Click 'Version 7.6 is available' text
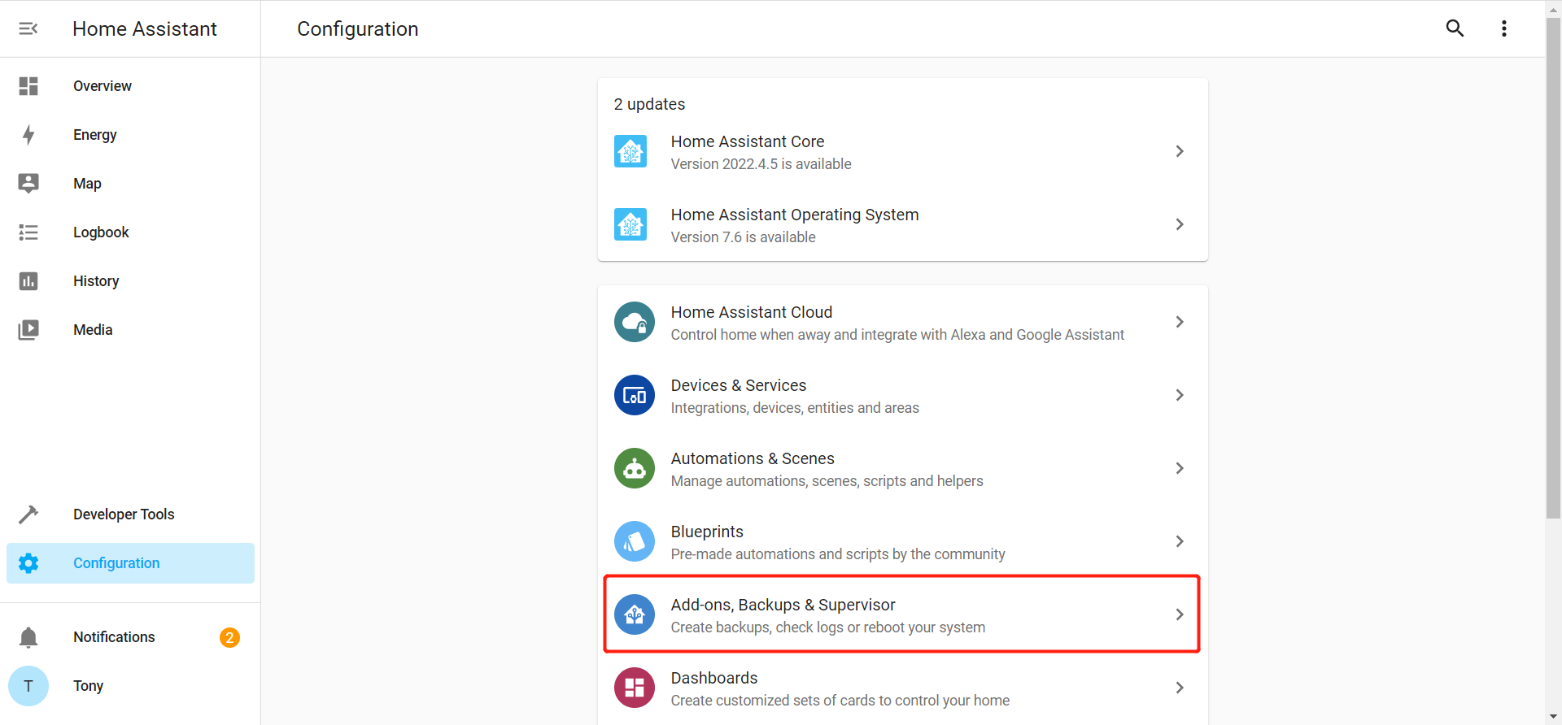1562x725 pixels. 743,237
